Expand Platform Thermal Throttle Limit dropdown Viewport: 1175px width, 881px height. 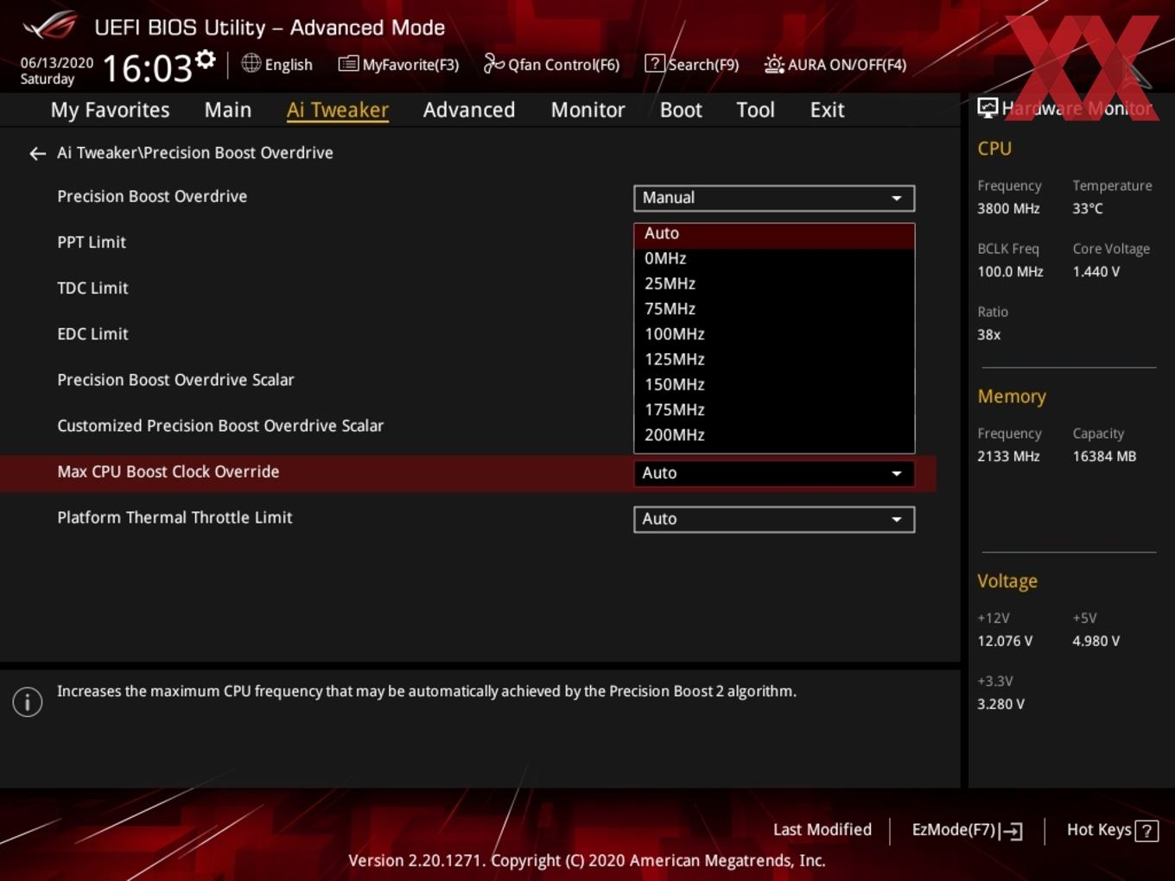pyautogui.click(x=774, y=519)
